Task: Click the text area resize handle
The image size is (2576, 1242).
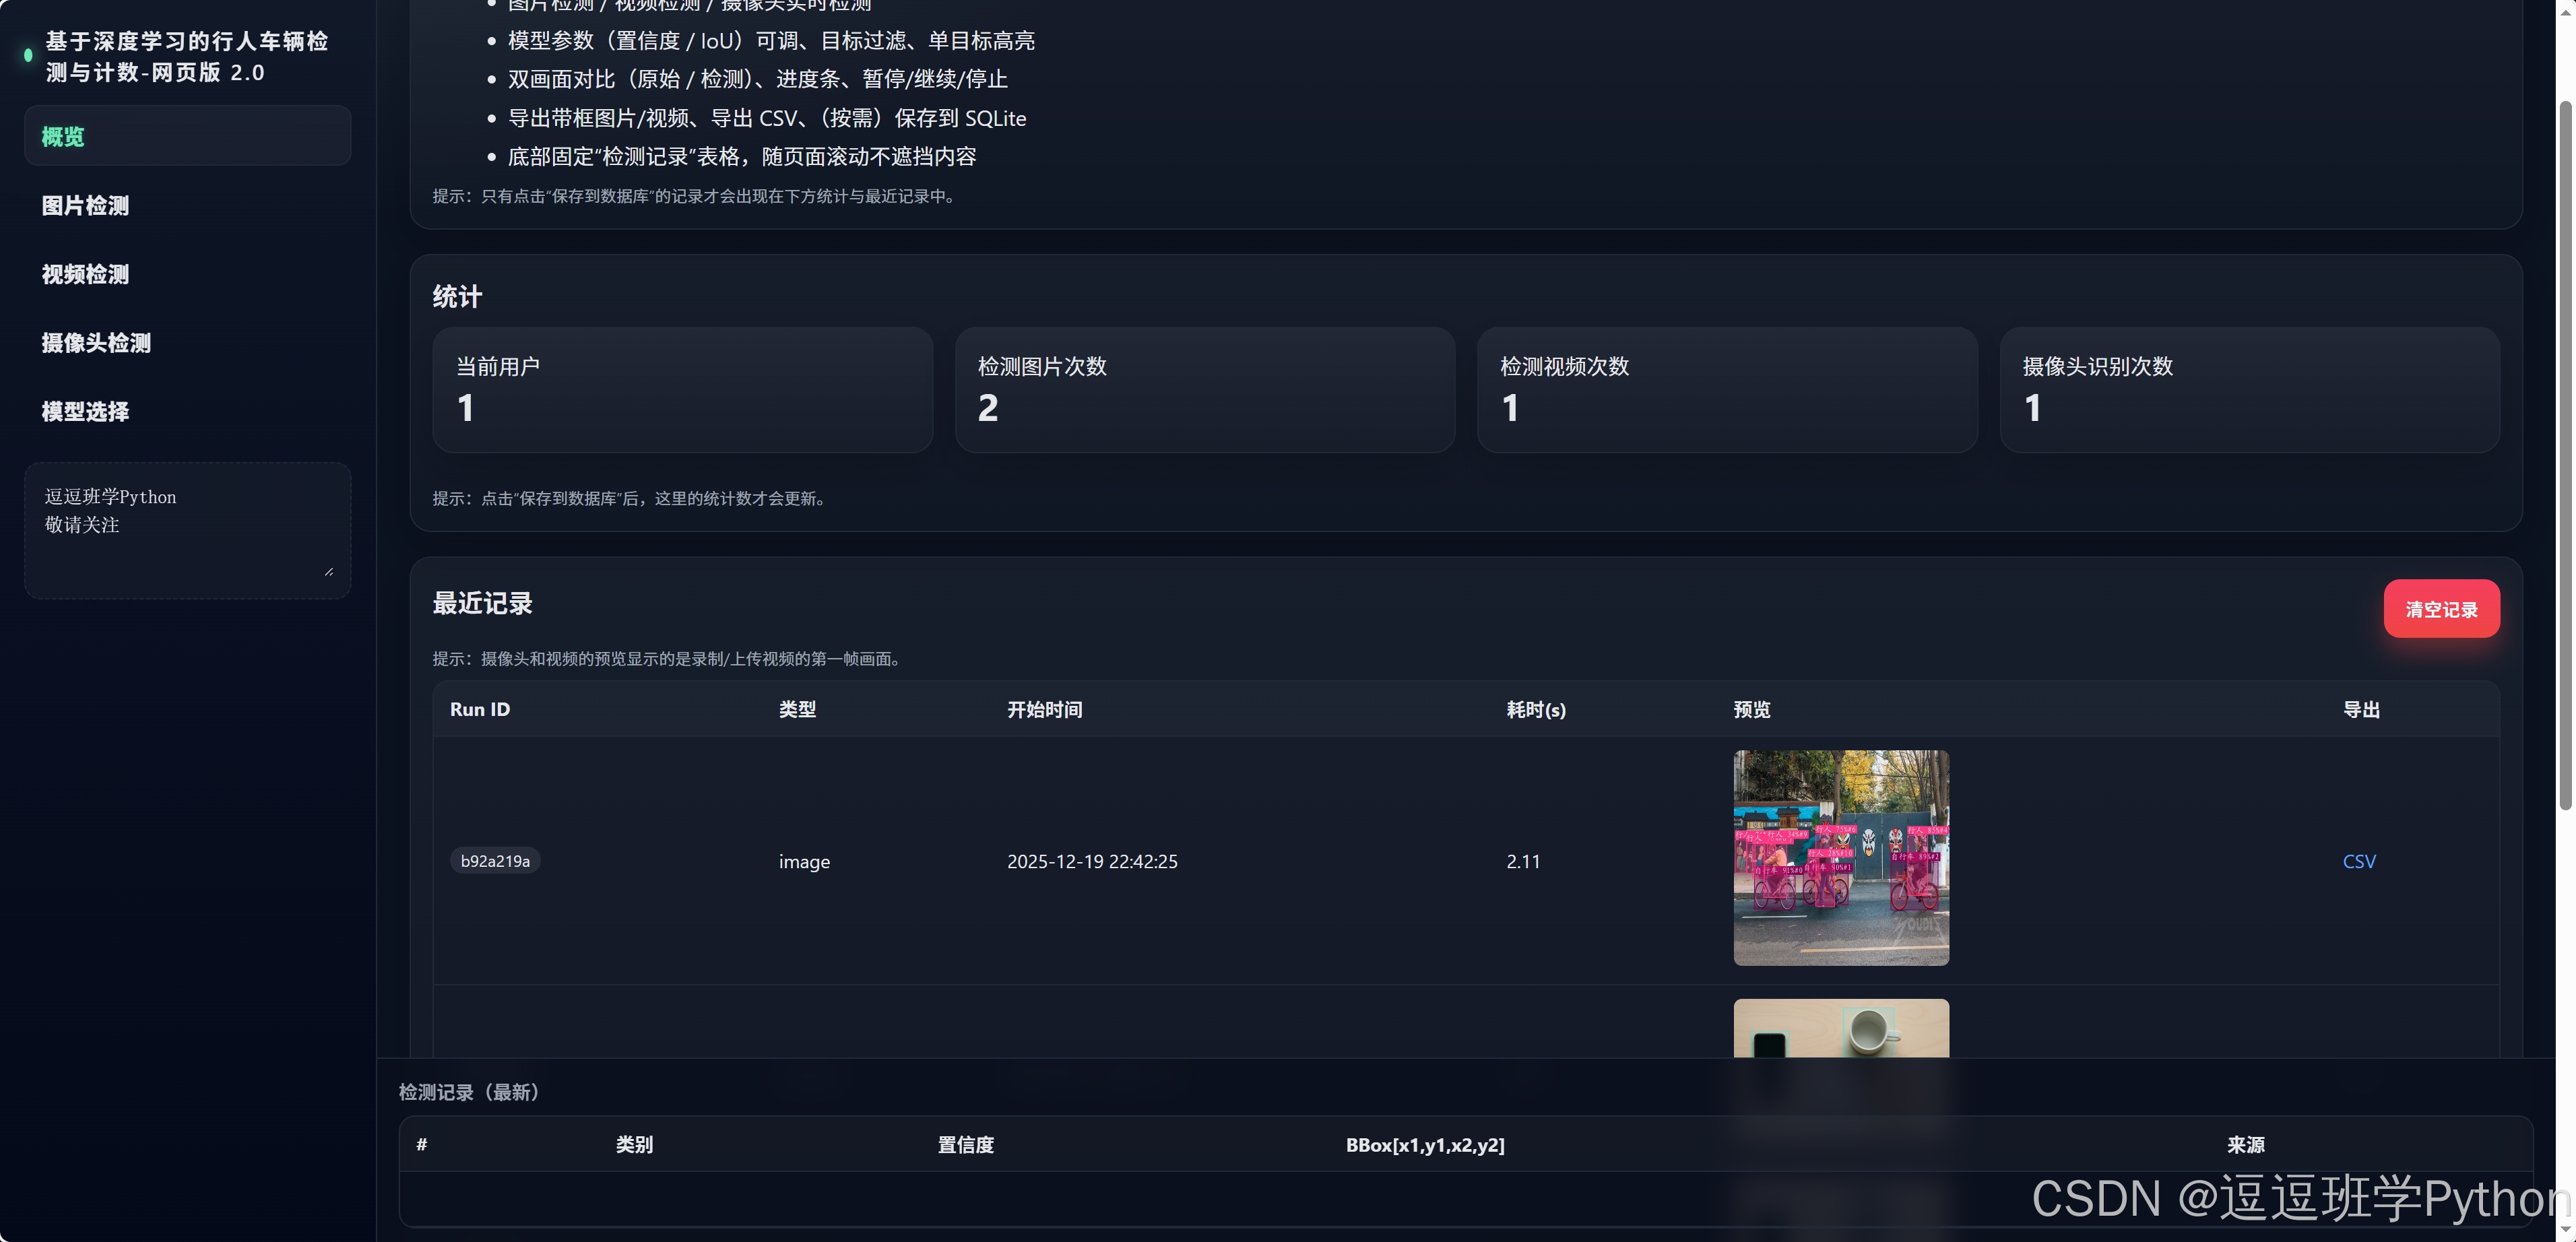Action: (x=329, y=571)
